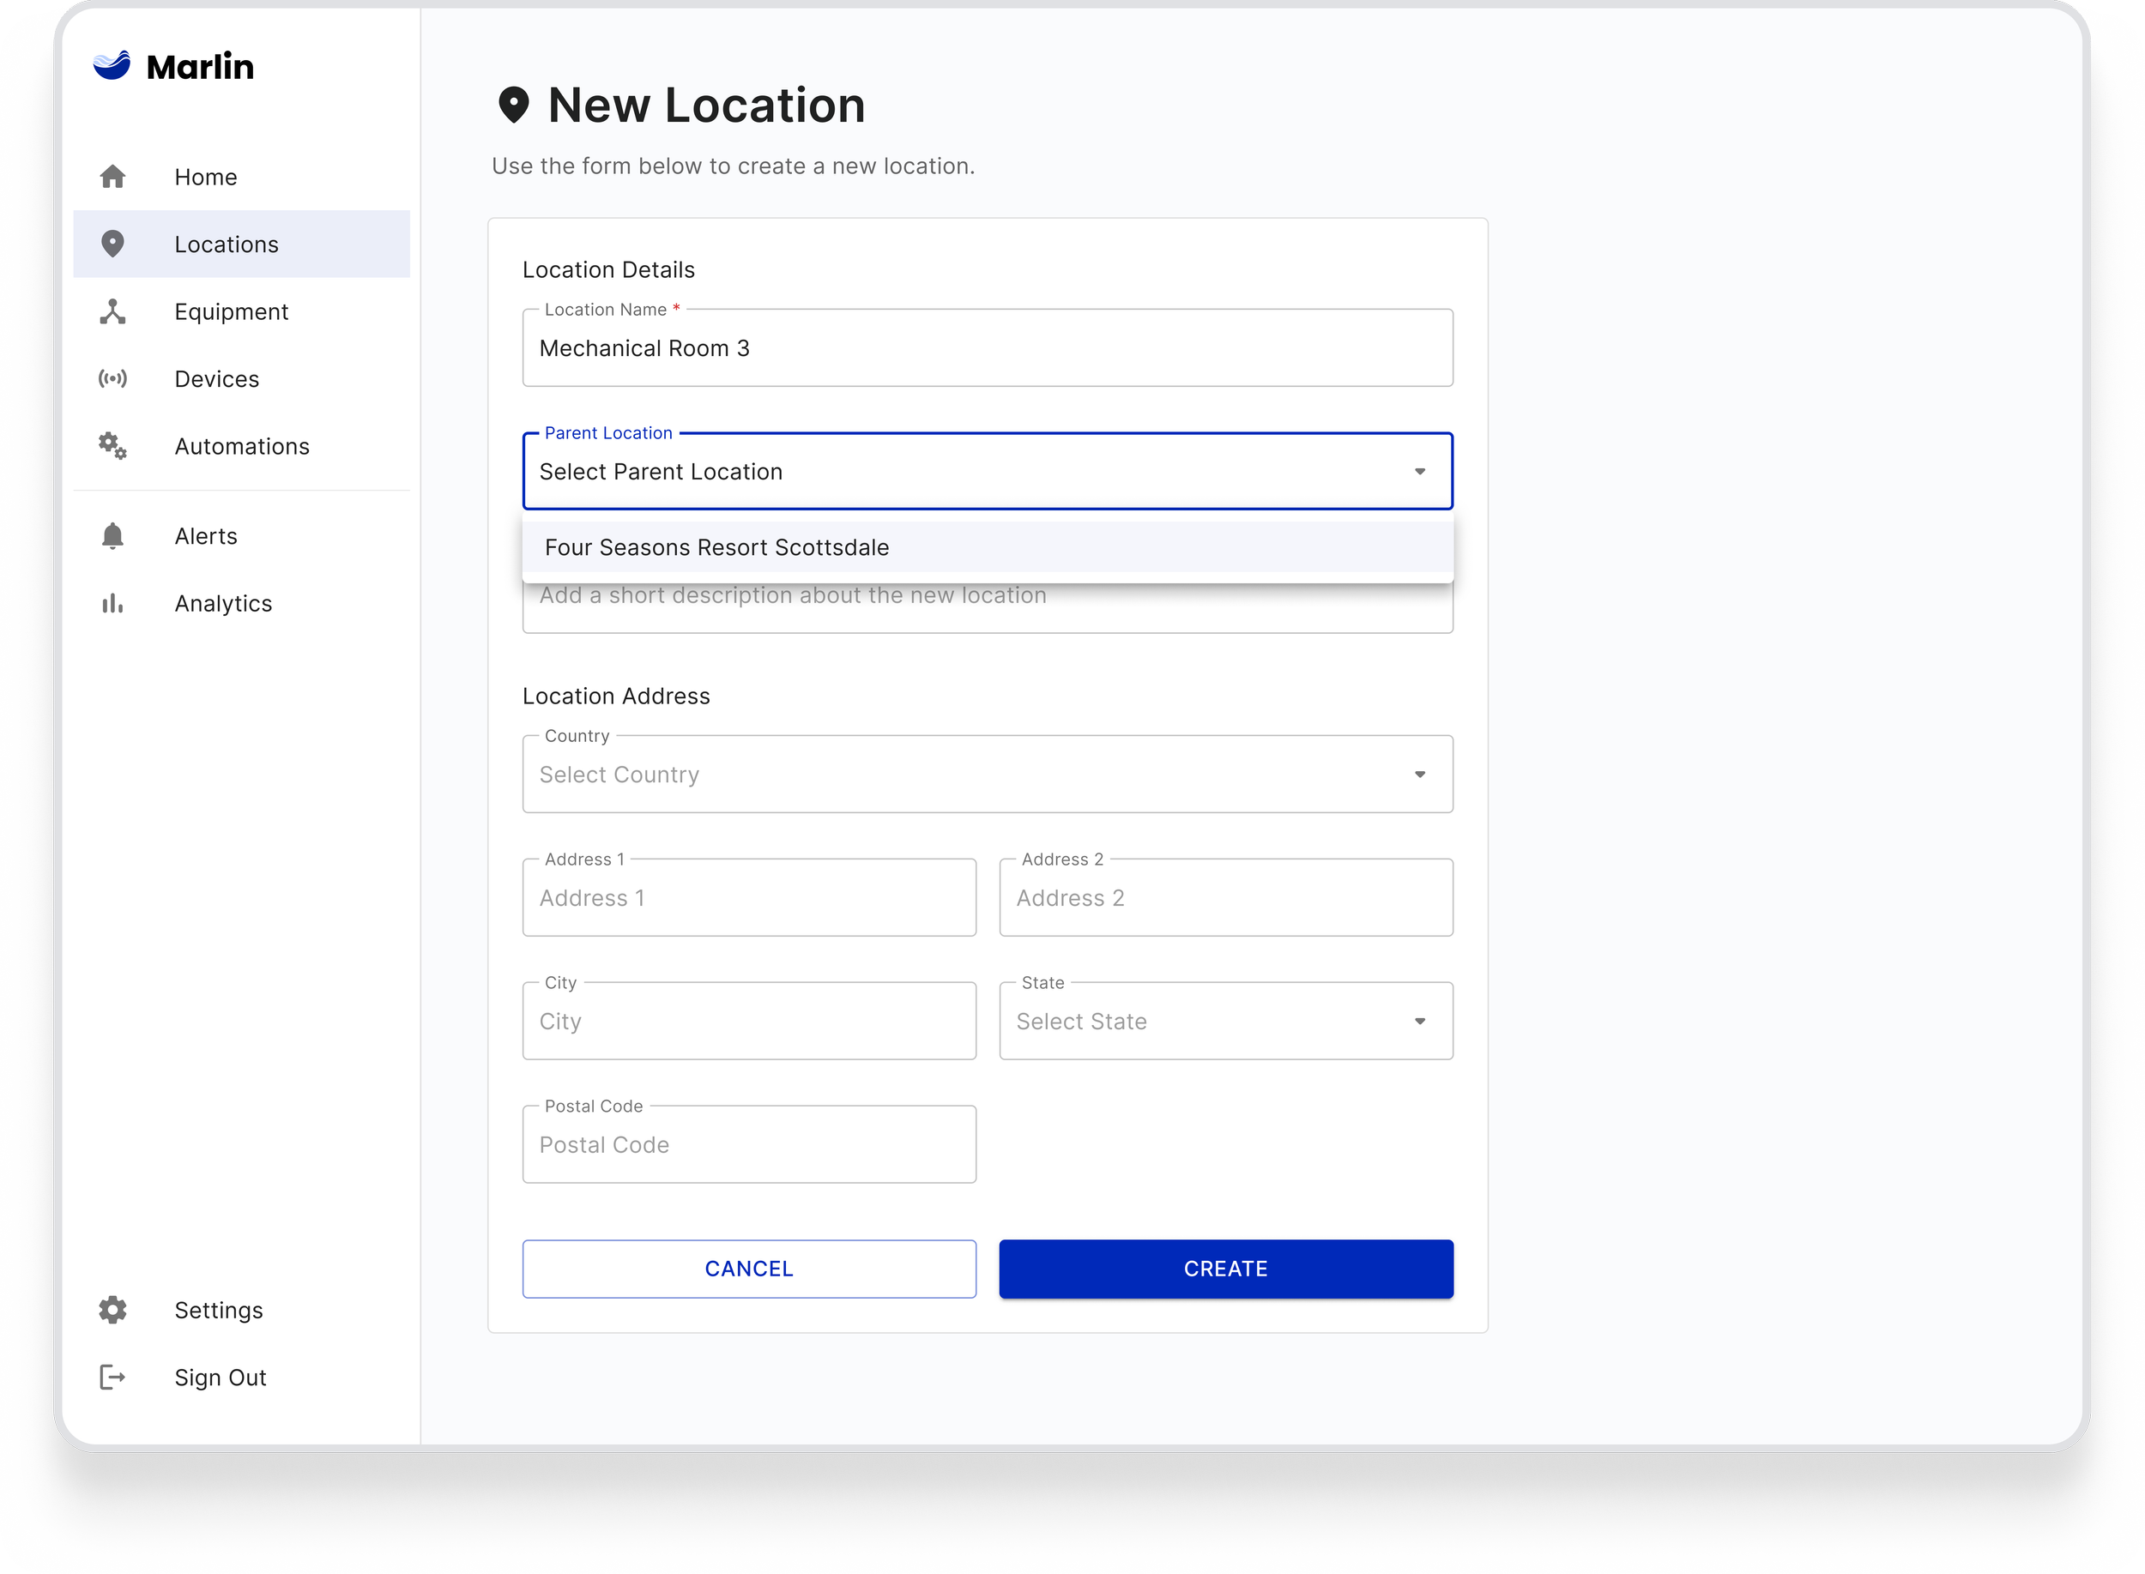Open the Analytics menu item

[x=223, y=603]
